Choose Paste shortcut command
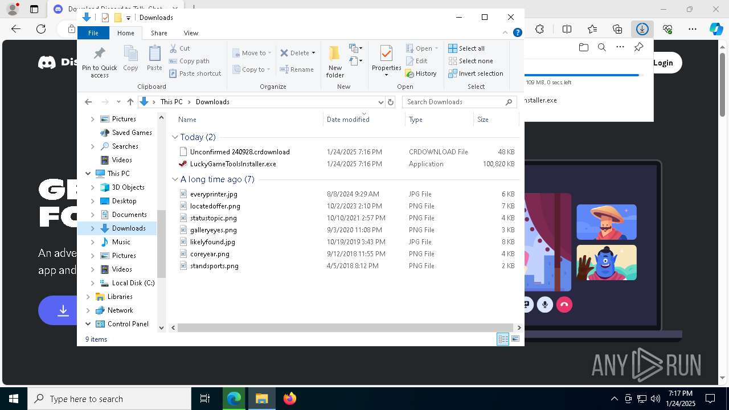The image size is (729, 410). 195,73
